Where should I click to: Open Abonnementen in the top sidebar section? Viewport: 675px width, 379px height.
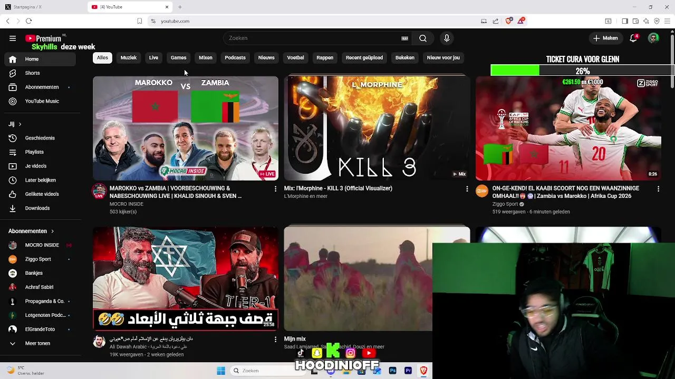(41, 87)
